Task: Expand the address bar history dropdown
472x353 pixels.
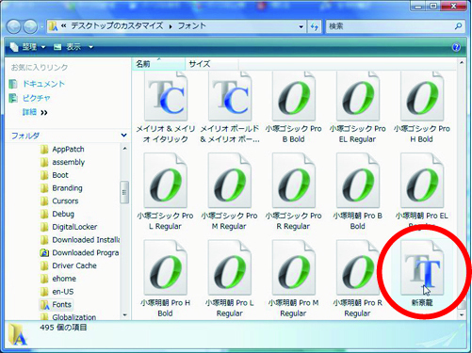Action: pos(301,26)
